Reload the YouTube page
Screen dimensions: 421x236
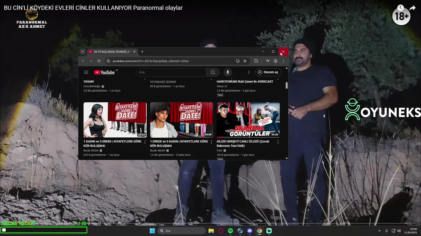tap(99, 61)
